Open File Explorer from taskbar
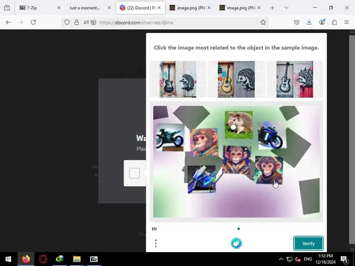The height and width of the screenshot is (266, 355). [x=77, y=259]
